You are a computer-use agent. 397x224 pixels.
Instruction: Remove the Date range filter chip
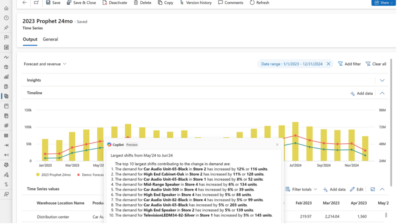[x=328, y=64]
